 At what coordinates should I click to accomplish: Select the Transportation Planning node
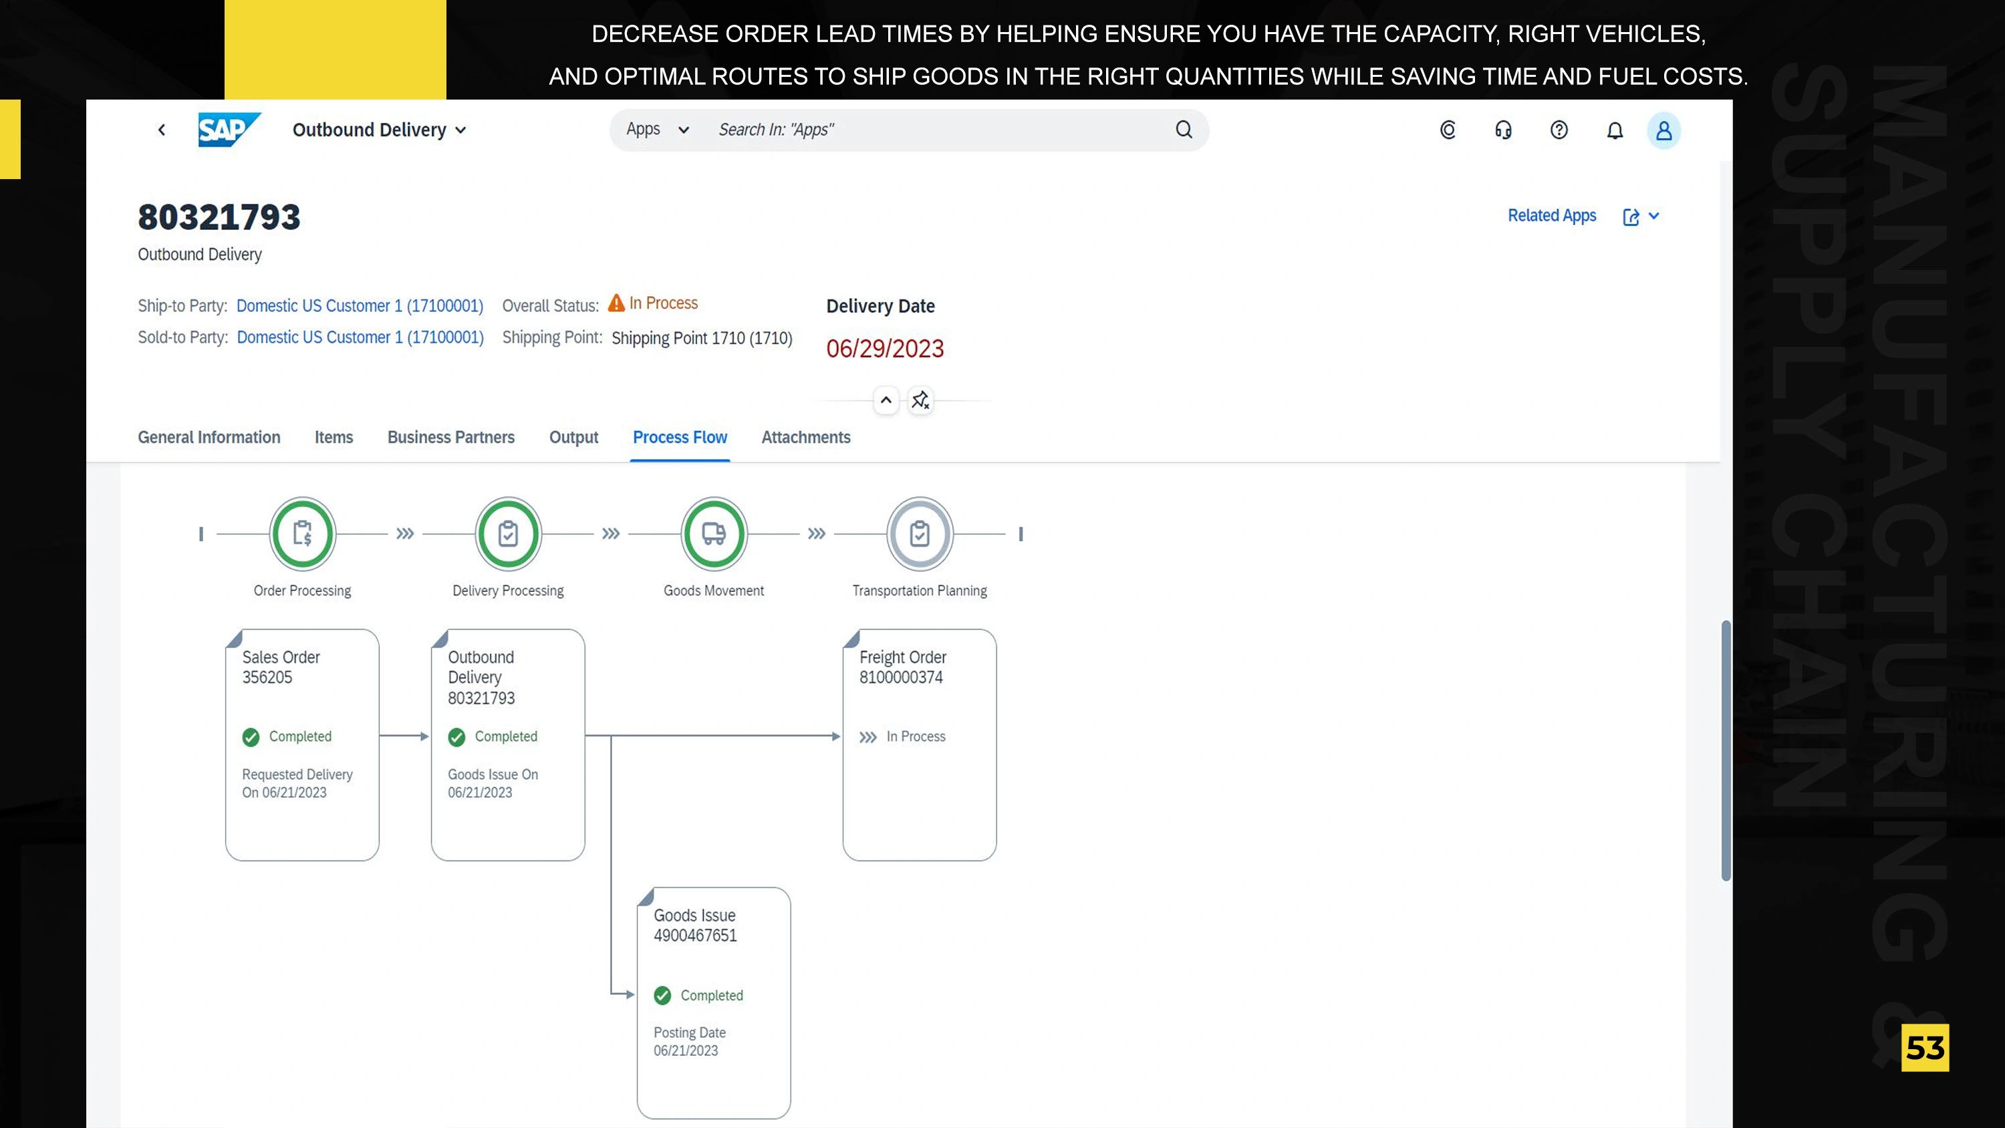[919, 534]
